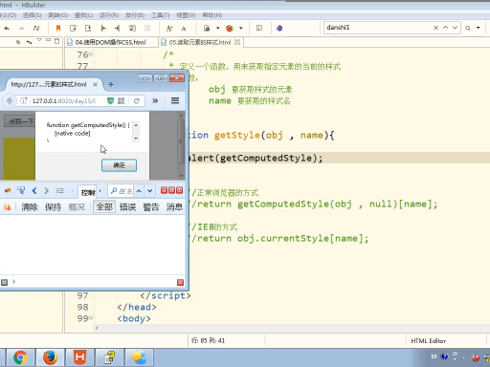Click the run-in-browser green icon
Image resolution: width=490 pixels, height=367 pixels.
207,29
